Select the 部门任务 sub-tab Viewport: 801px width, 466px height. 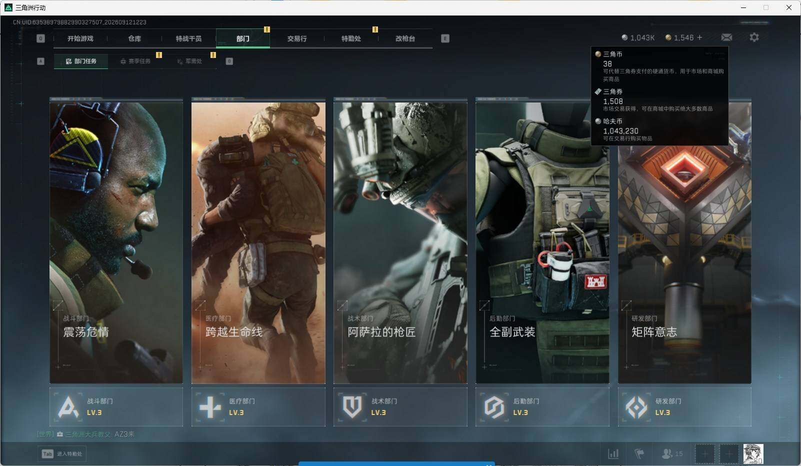point(81,61)
